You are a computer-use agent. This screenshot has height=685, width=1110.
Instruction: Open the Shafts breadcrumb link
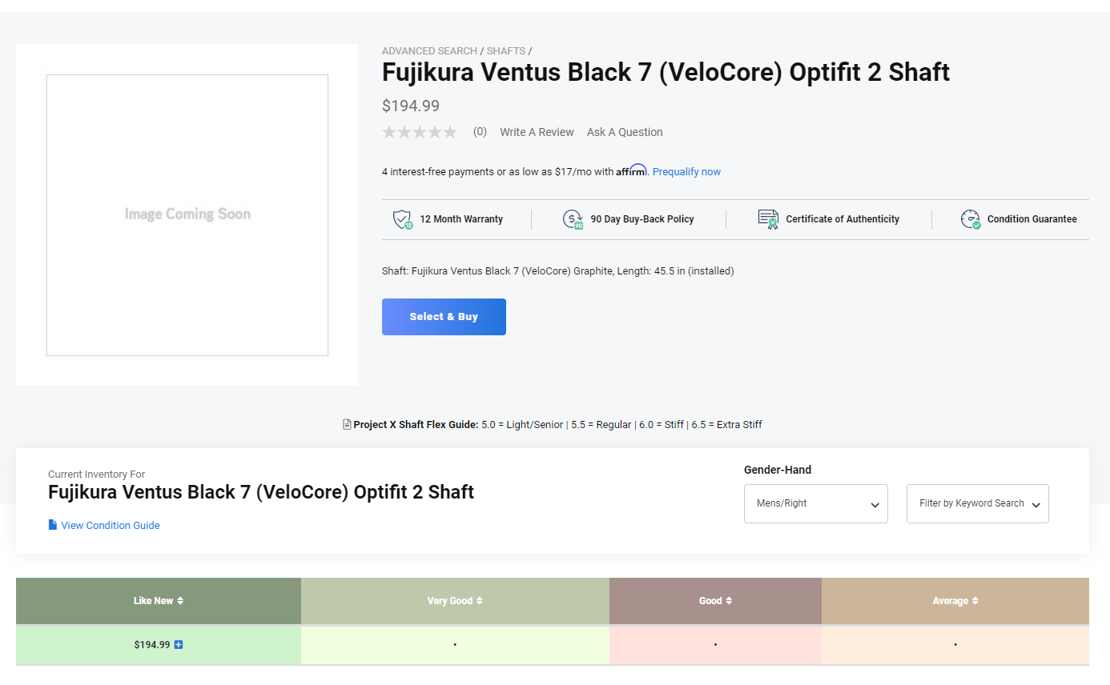(x=506, y=50)
